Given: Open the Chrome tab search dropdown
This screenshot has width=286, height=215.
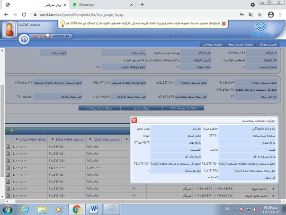Looking at the screenshot, I should [253, 5].
